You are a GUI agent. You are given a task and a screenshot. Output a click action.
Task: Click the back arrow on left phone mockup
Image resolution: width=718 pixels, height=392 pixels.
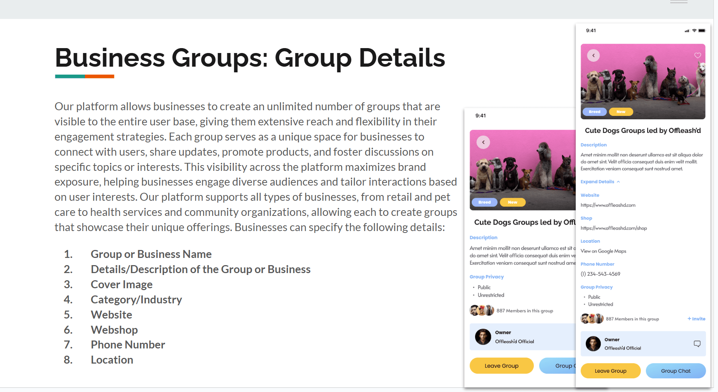click(x=483, y=142)
